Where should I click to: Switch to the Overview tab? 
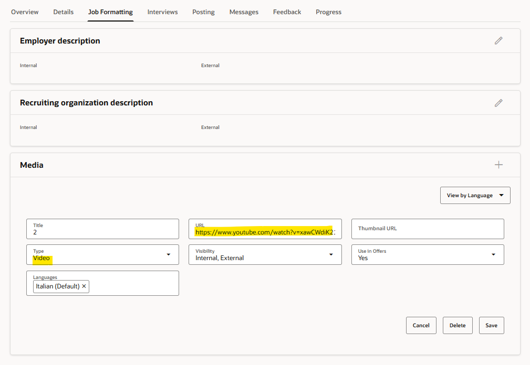(x=25, y=12)
